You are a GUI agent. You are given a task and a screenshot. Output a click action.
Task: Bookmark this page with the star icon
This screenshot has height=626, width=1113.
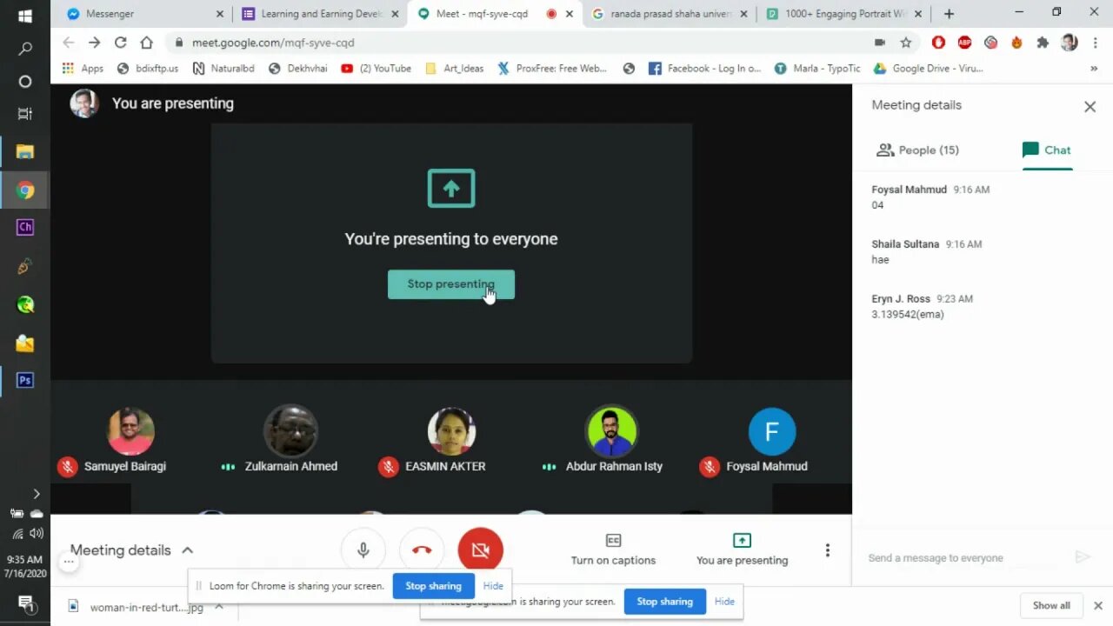coord(906,43)
